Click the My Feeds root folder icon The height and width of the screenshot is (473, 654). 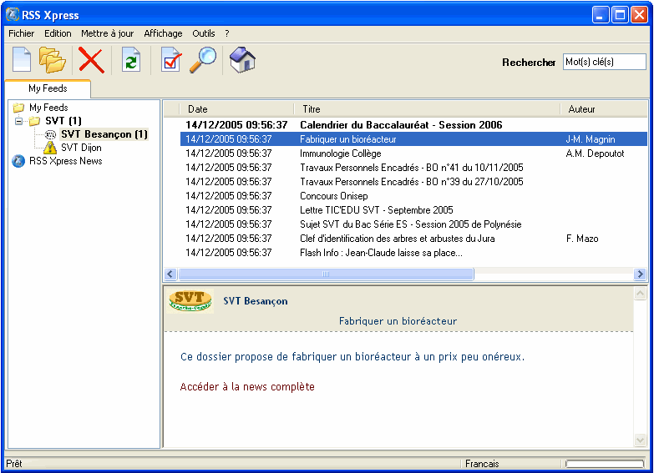(x=18, y=108)
